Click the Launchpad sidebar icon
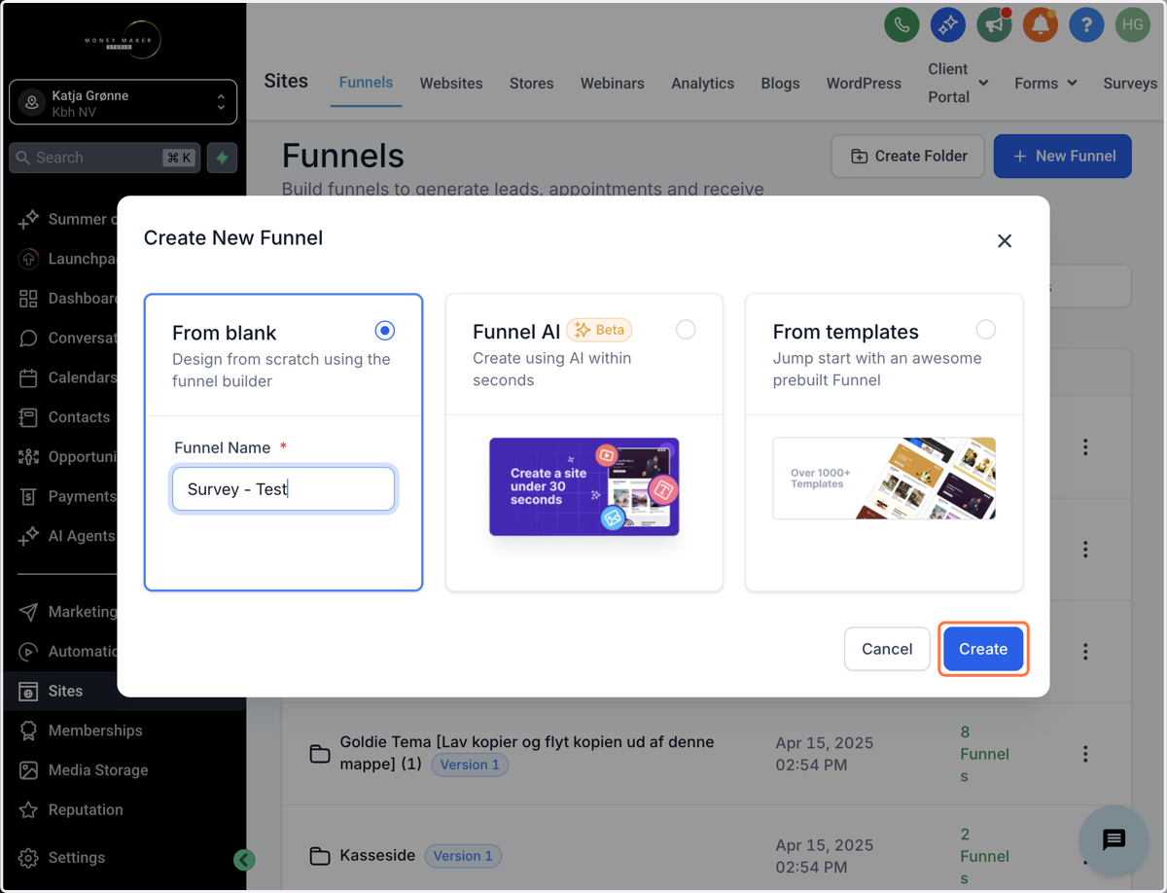The image size is (1167, 893). (x=28, y=259)
